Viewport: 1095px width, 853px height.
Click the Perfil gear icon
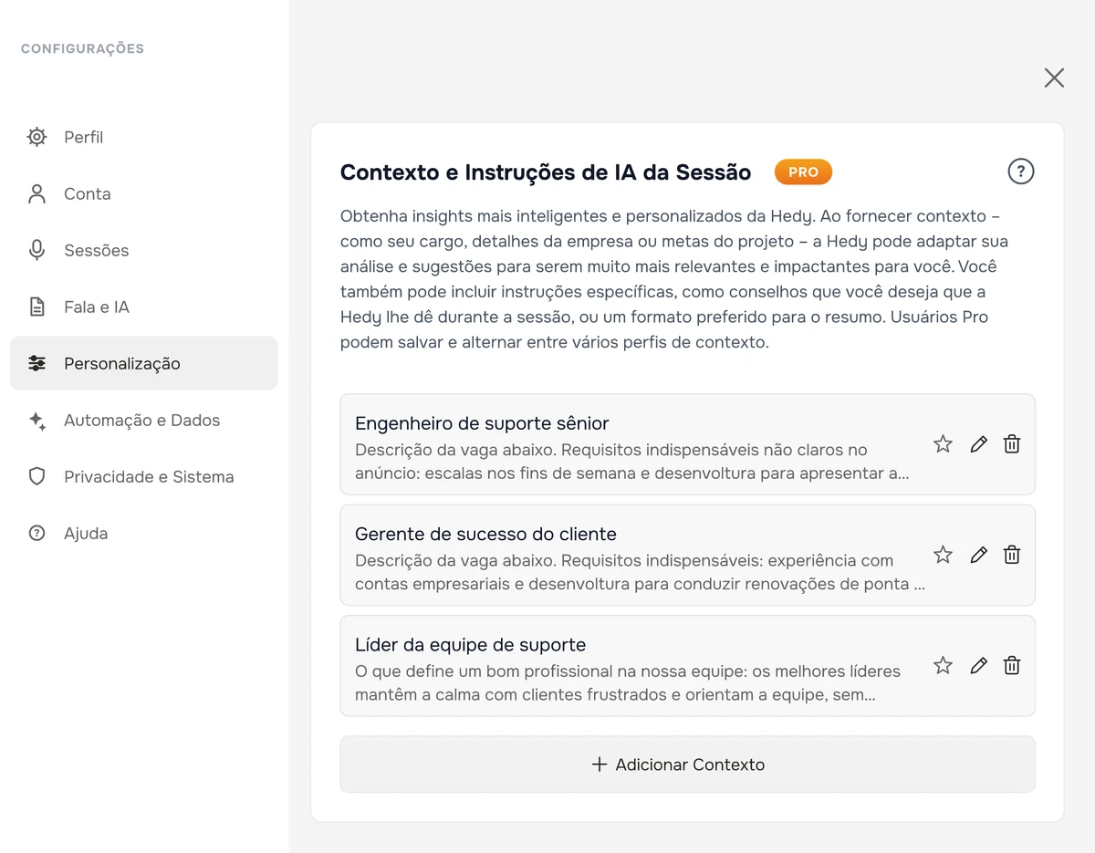36,137
